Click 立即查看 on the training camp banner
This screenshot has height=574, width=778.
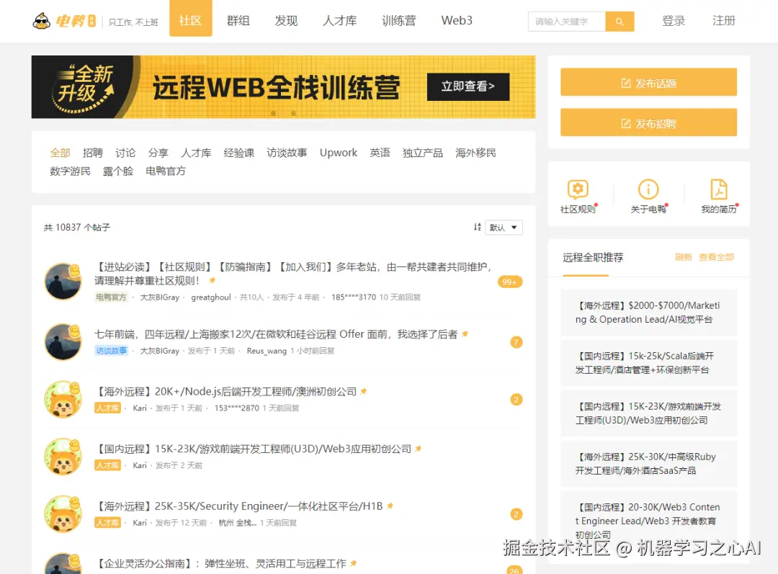[468, 87]
